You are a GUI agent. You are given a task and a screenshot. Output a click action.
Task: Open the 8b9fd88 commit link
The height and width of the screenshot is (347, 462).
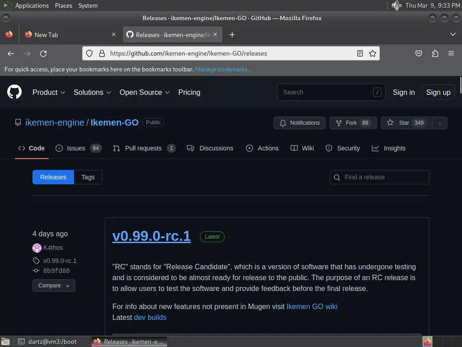(x=56, y=271)
